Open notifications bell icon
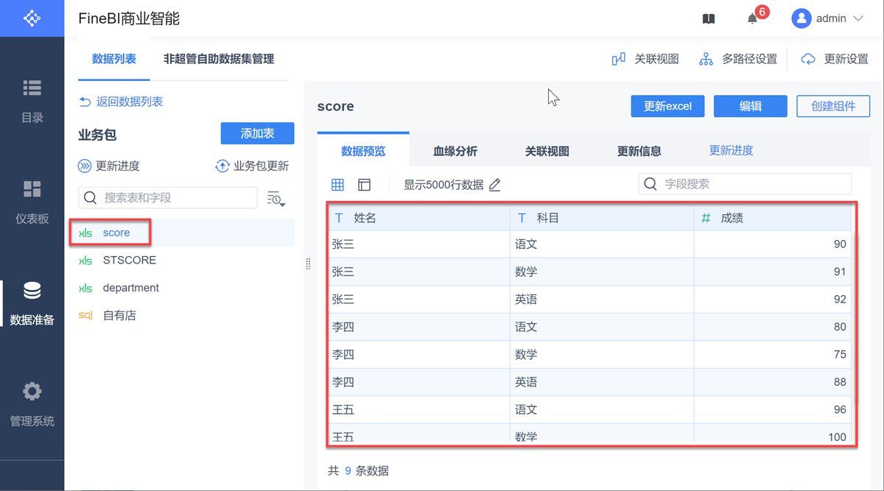884x491 pixels. (x=752, y=19)
